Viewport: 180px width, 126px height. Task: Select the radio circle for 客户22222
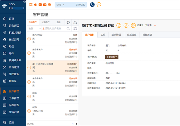tap(29, 38)
